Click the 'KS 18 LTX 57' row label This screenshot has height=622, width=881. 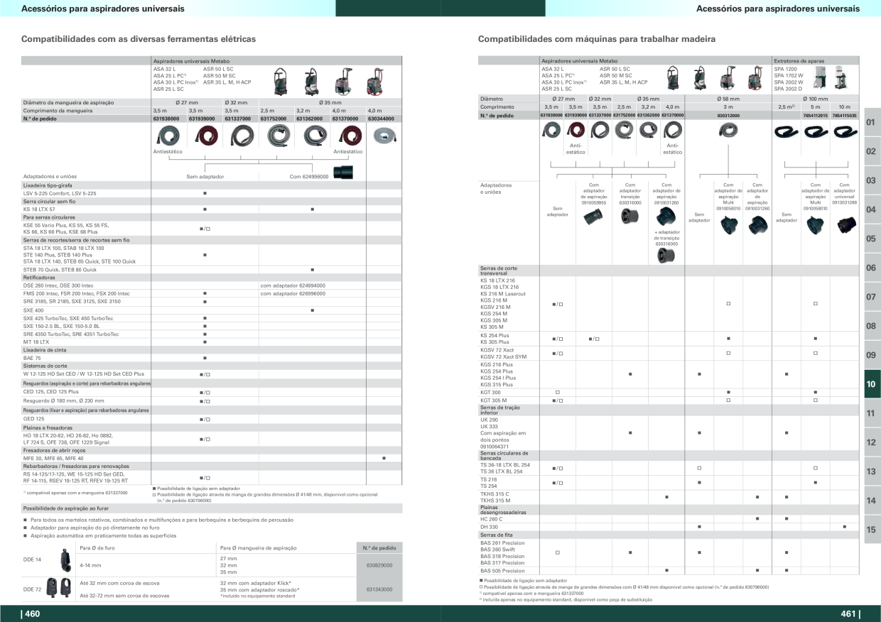(x=39, y=209)
